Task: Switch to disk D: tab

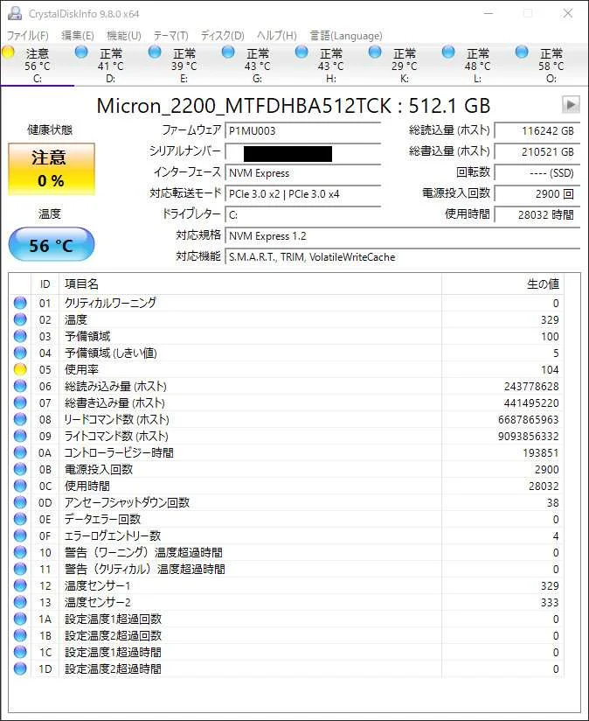Action: point(111,66)
